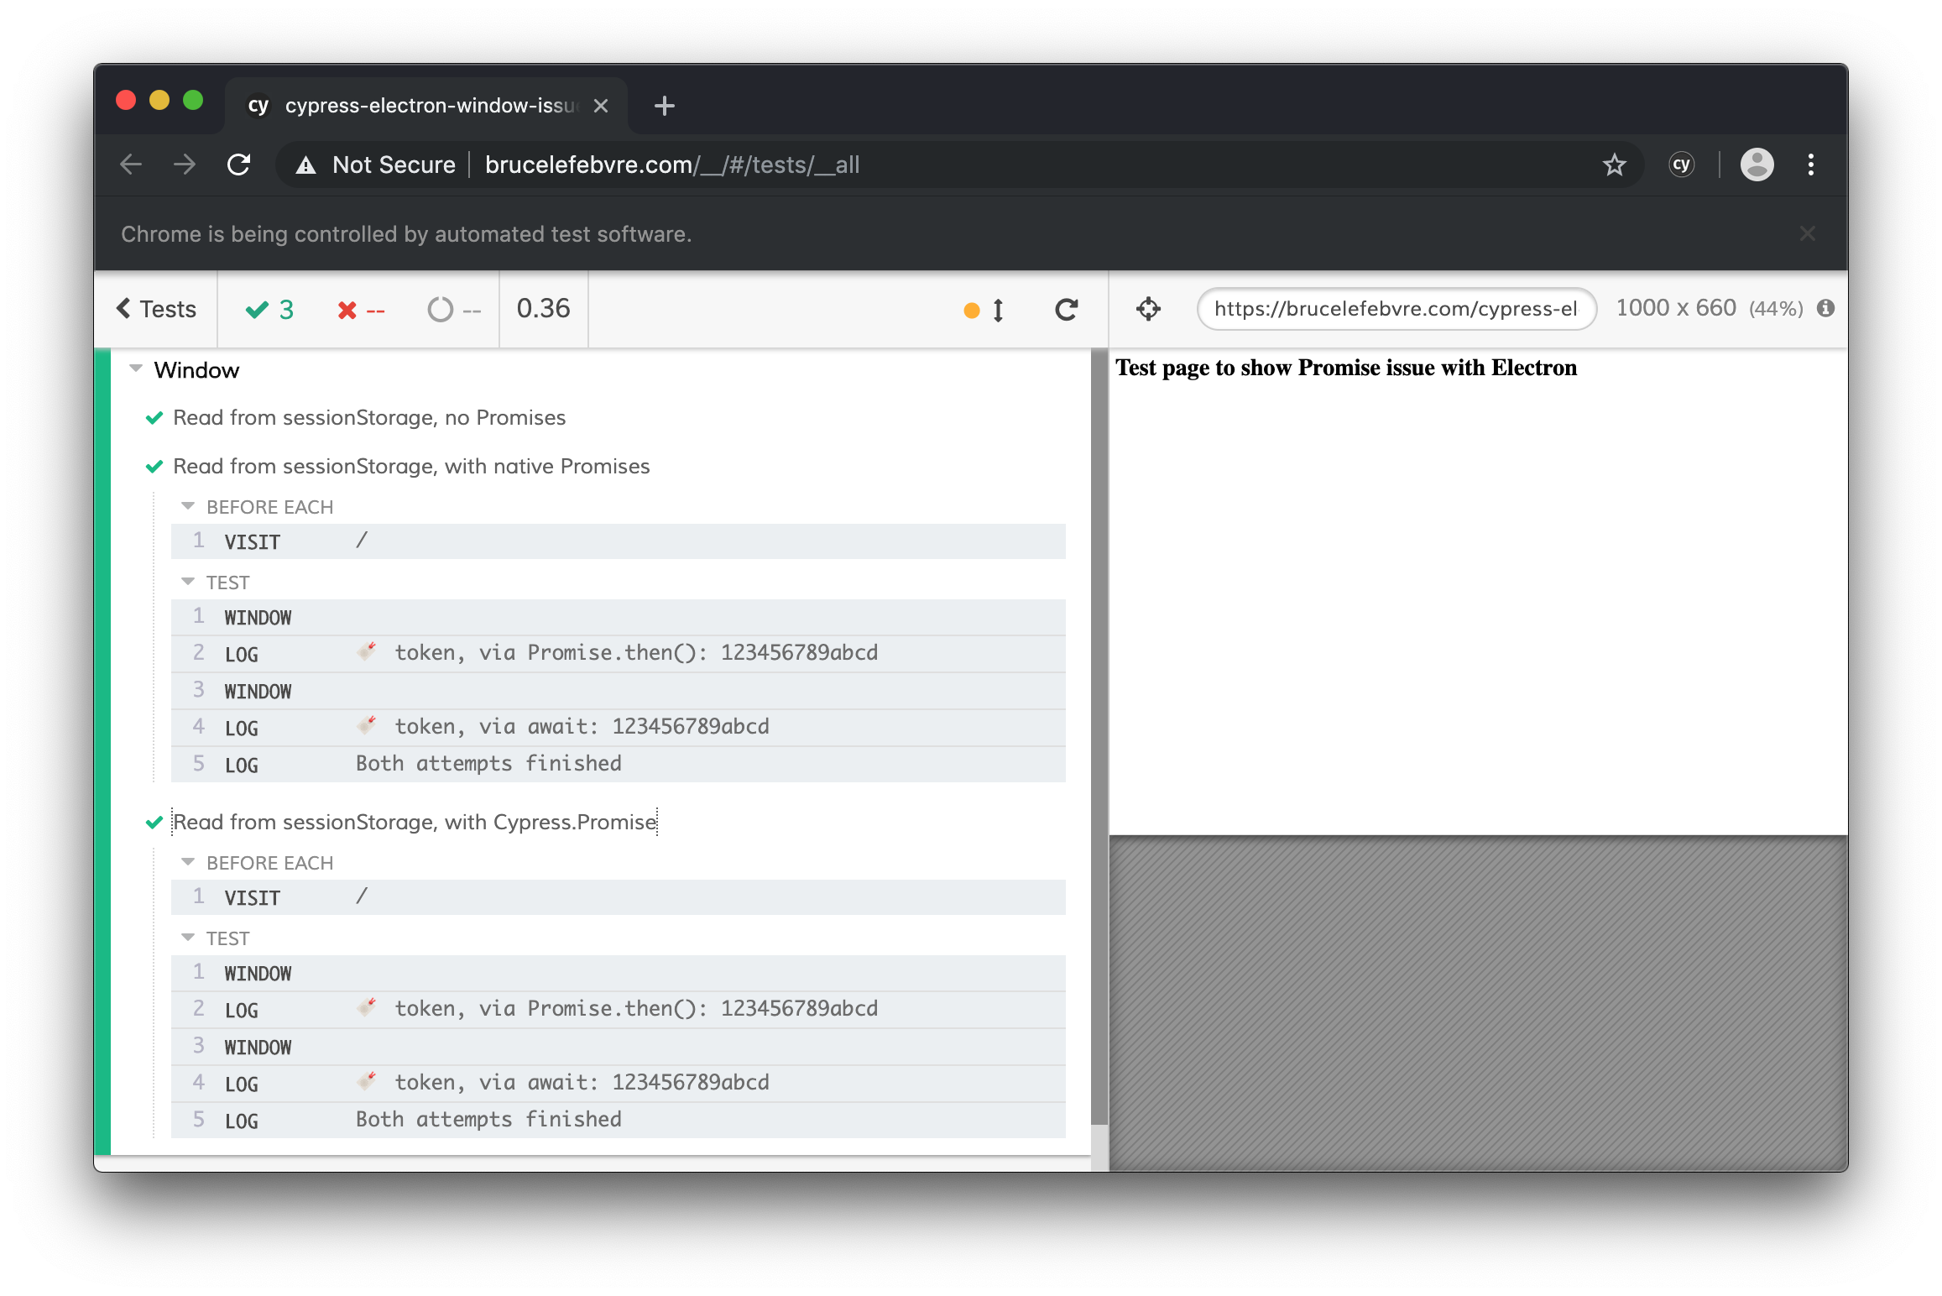Click the command log scrollbar

click(1099, 739)
